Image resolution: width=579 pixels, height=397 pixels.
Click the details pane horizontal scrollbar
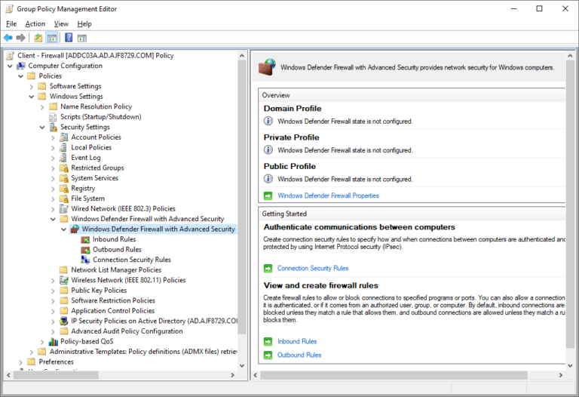(394, 375)
